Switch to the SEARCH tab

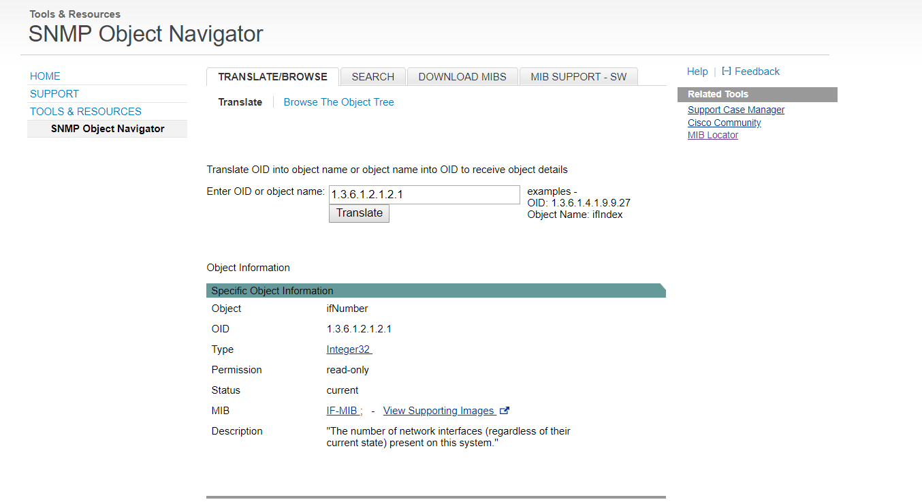372,76
